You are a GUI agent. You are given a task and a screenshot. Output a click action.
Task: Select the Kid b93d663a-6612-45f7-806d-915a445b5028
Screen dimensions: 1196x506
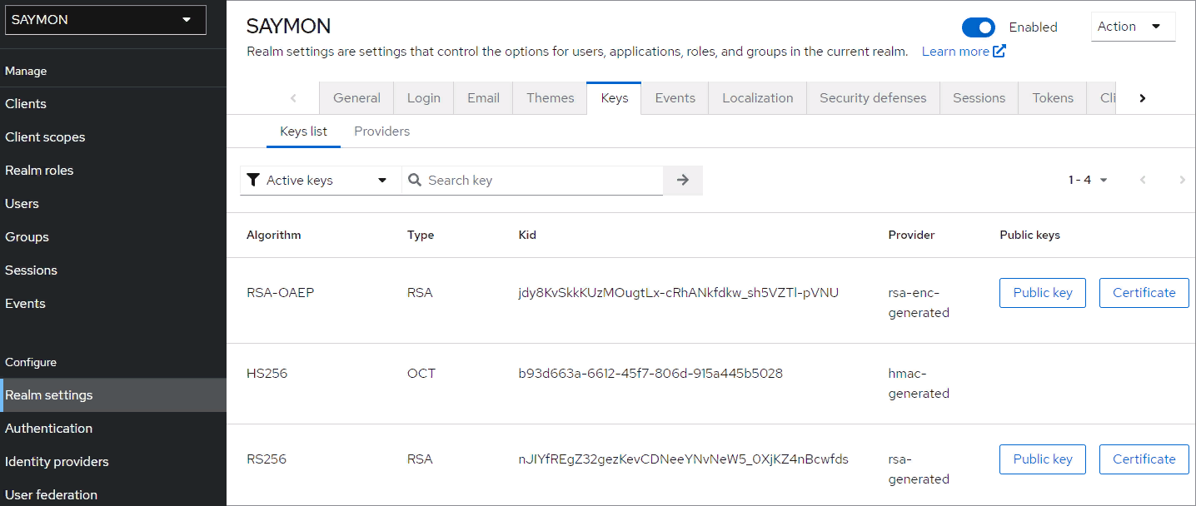point(650,374)
